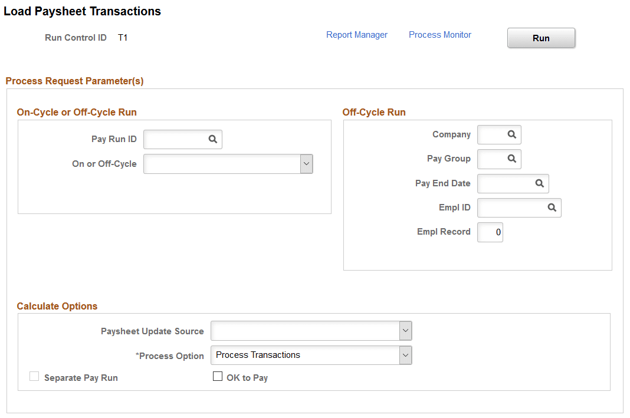This screenshot has width=630, height=418.
Task: Open the Process Option dropdown arrow
Action: [x=405, y=355]
